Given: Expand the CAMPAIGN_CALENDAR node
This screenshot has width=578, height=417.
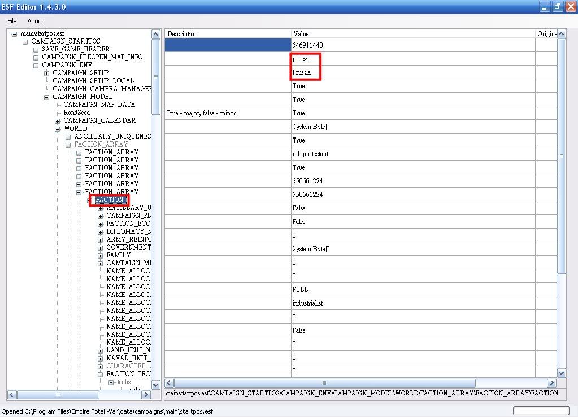Looking at the screenshot, I should point(58,121).
